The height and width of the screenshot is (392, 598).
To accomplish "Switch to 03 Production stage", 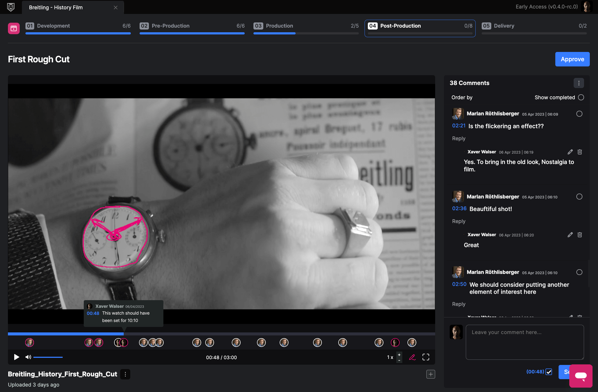I will pos(306,28).
